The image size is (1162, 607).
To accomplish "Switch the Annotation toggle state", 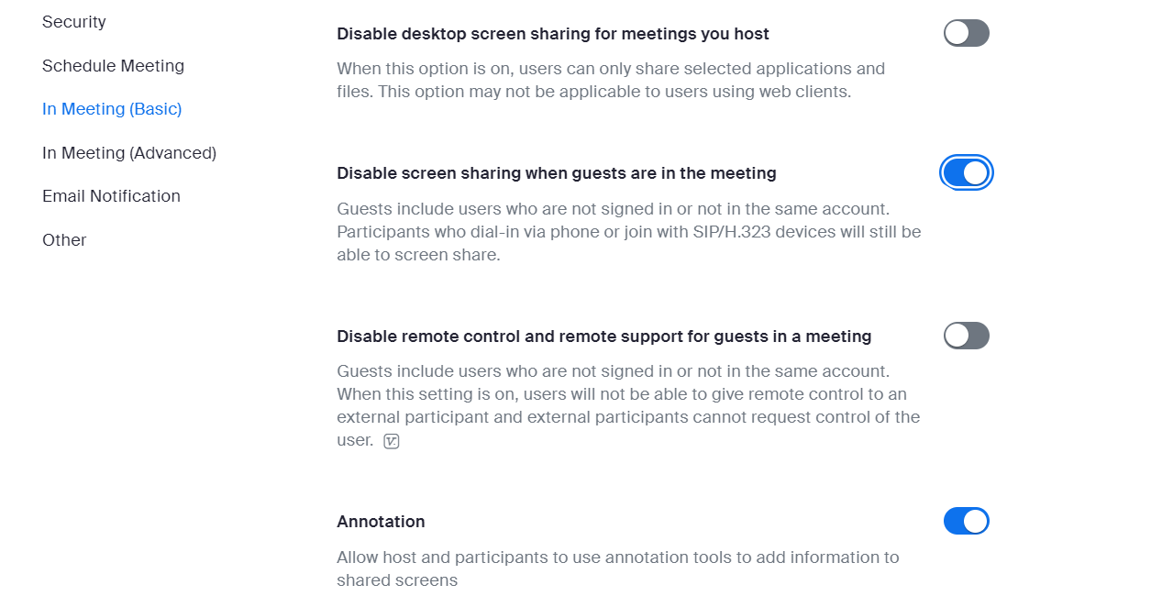I will tap(966, 521).
